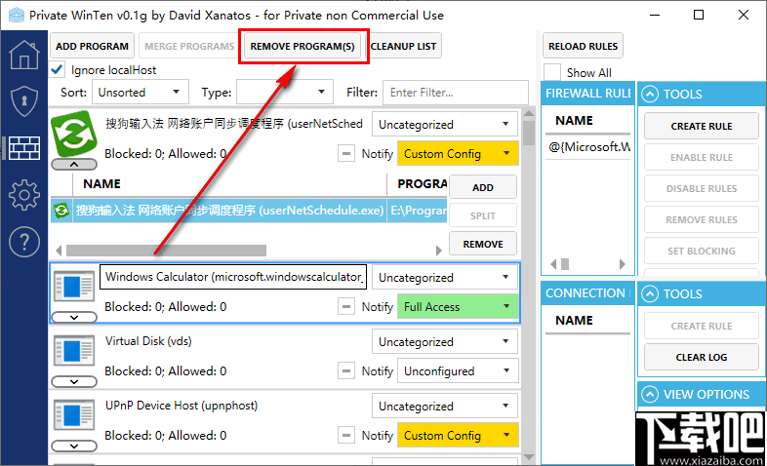Open category dropdown for Sogou sync program
Screen dimensions: 767x466
point(445,124)
